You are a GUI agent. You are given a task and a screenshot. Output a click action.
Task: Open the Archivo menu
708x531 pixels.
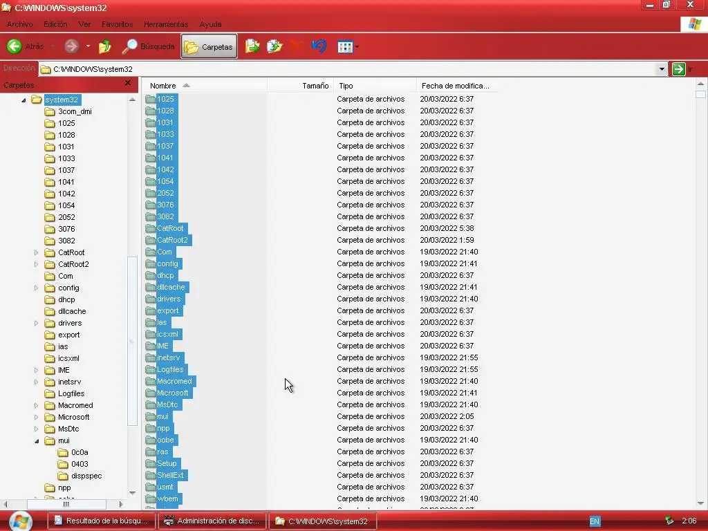tap(20, 24)
